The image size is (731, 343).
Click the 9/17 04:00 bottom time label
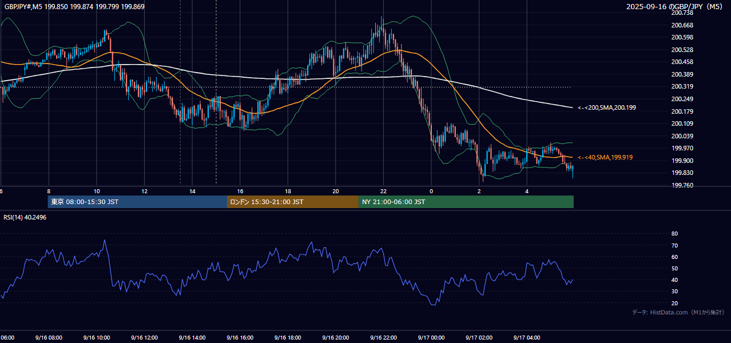(x=527, y=338)
